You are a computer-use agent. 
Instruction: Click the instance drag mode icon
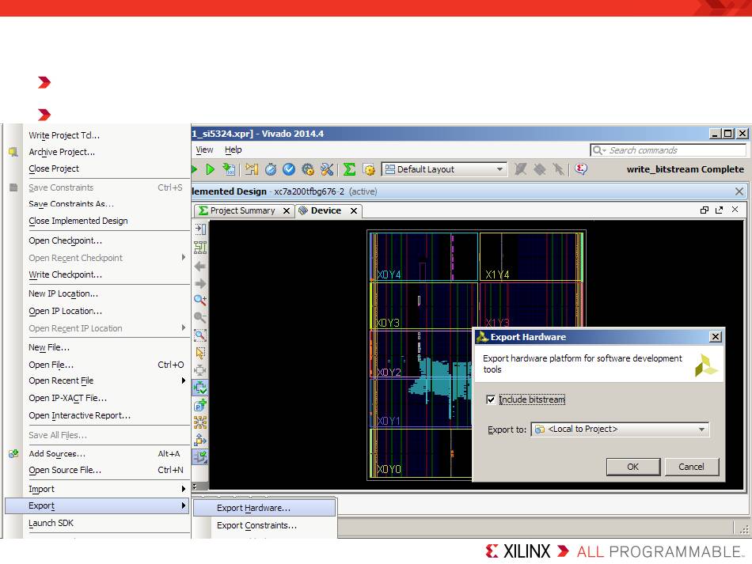click(200, 439)
